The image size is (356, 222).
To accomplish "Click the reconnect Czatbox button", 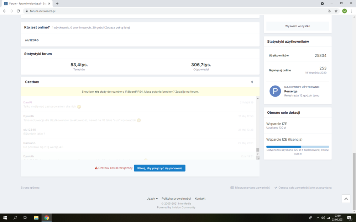I will (159, 168).
